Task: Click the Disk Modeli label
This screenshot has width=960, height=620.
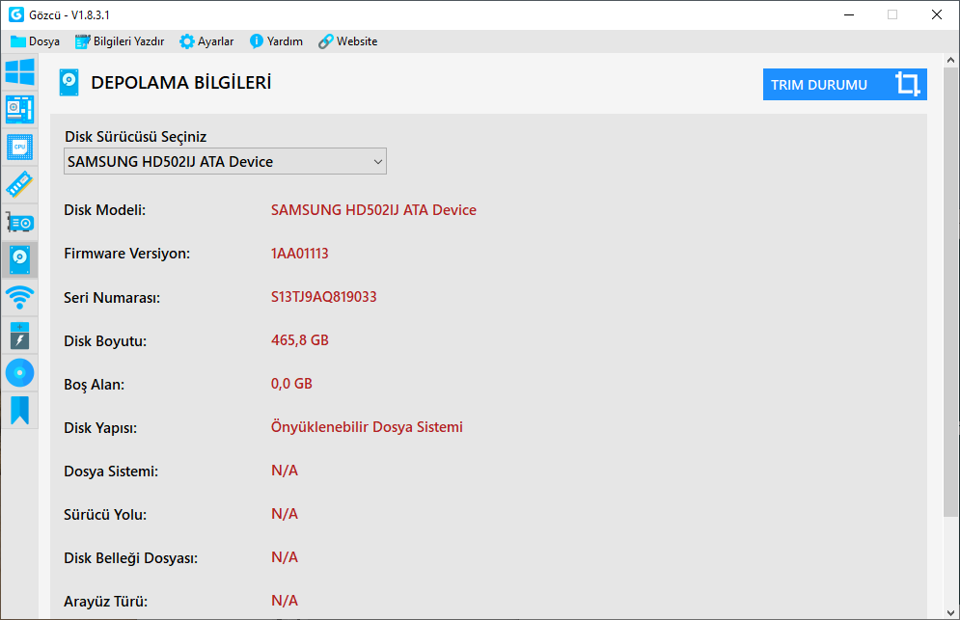Action: coord(105,210)
